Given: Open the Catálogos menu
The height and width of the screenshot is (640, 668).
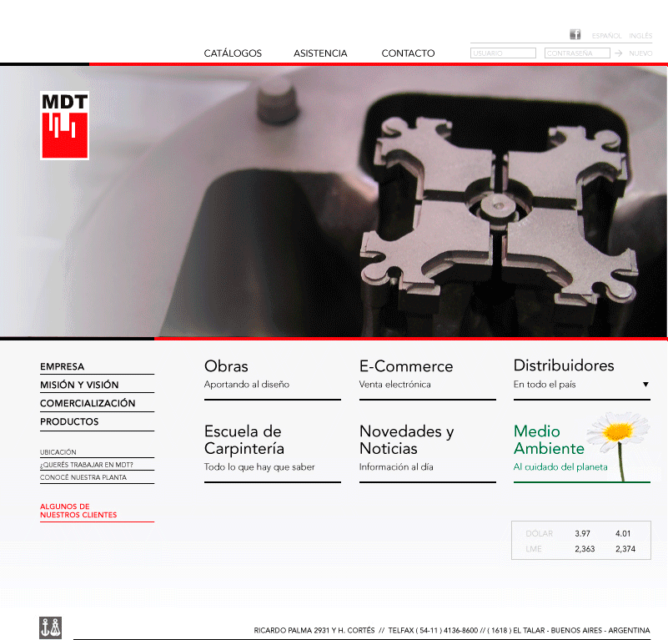Looking at the screenshot, I should tap(233, 53).
